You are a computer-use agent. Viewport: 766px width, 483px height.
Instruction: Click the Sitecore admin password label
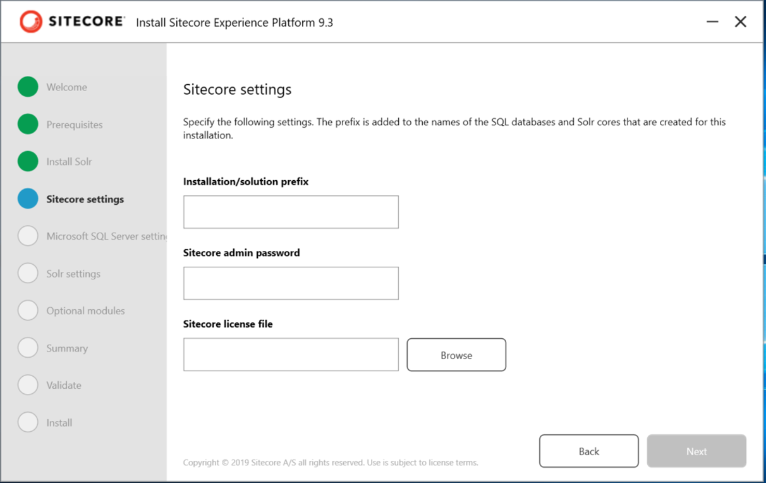[241, 253]
